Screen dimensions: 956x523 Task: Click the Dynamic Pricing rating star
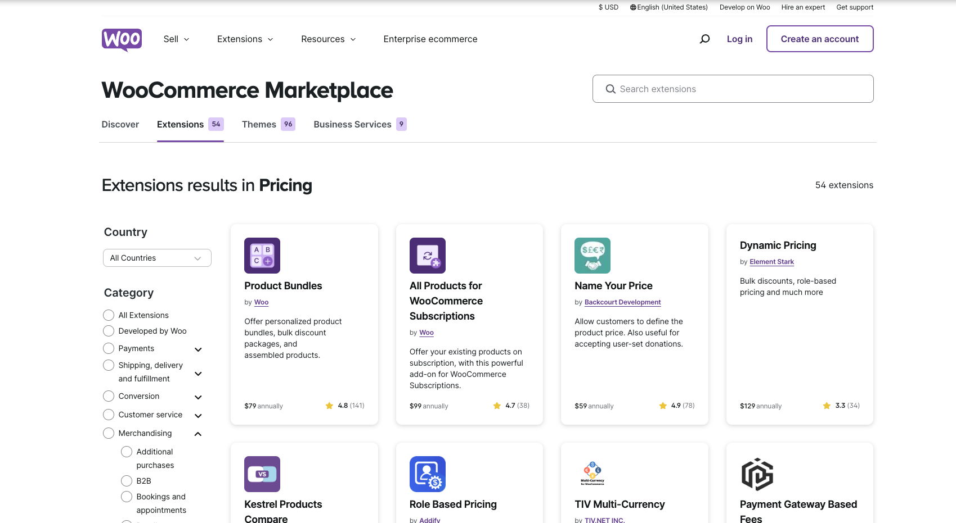click(827, 406)
